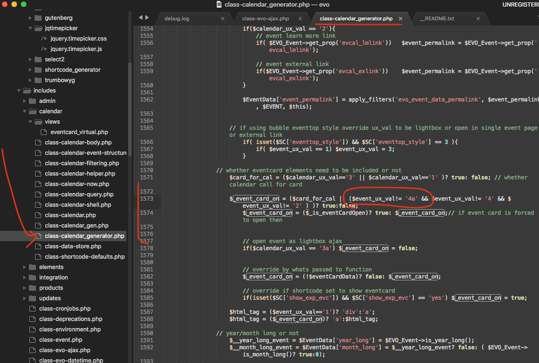
Task: Close the debug.log tab
Action: tap(223, 19)
